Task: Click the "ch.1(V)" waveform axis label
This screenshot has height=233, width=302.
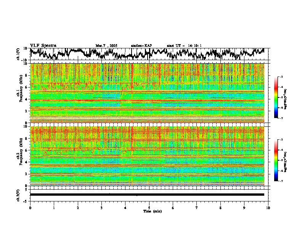Action: pyautogui.click(x=18, y=54)
